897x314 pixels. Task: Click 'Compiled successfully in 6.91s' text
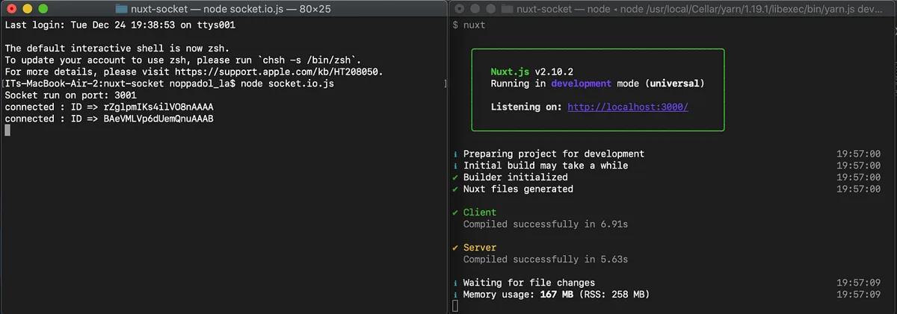click(x=546, y=224)
